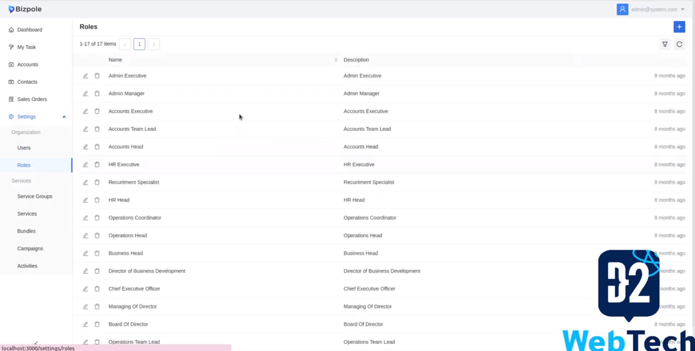The image size is (695, 351).
Task: Delete the Business Head role
Action: coord(97,253)
